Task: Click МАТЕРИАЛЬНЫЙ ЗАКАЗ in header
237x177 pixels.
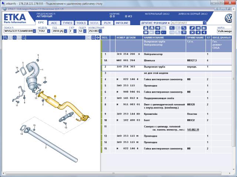Action: coord(157,14)
